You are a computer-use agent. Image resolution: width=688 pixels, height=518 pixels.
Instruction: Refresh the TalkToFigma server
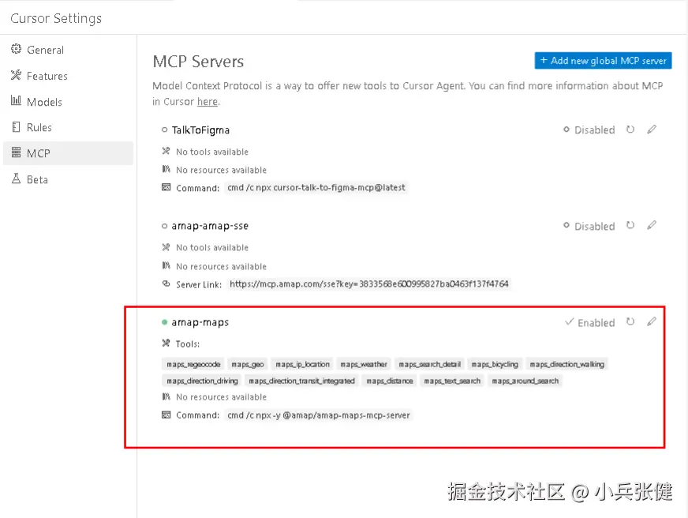tap(630, 129)
